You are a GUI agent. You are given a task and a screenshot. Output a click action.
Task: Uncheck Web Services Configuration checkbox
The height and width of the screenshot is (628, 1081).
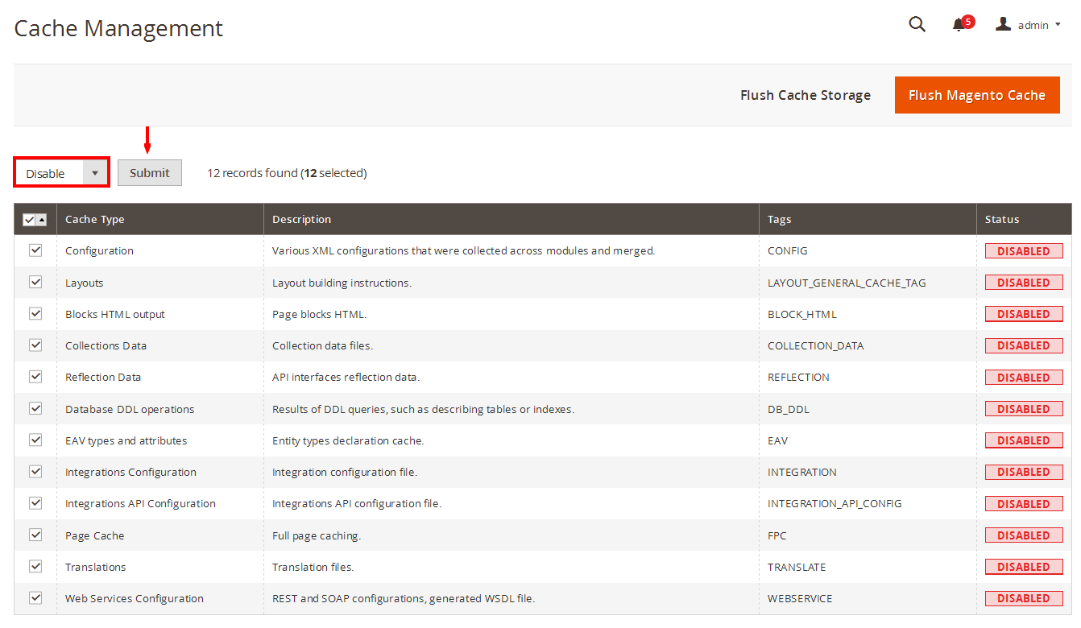(35, 597)
